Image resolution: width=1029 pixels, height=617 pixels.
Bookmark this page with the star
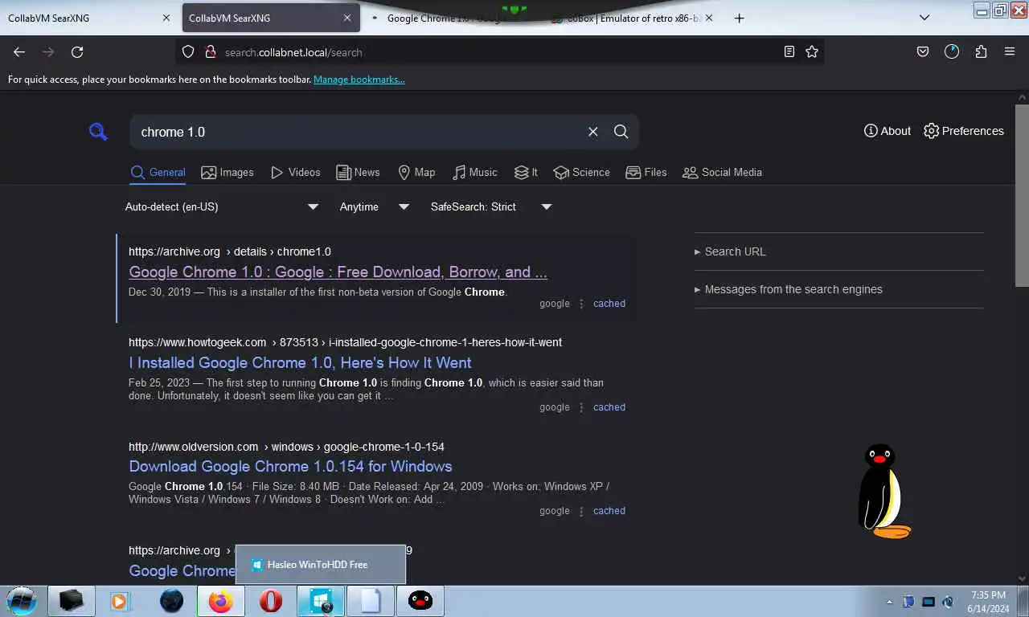pos(812,52)
